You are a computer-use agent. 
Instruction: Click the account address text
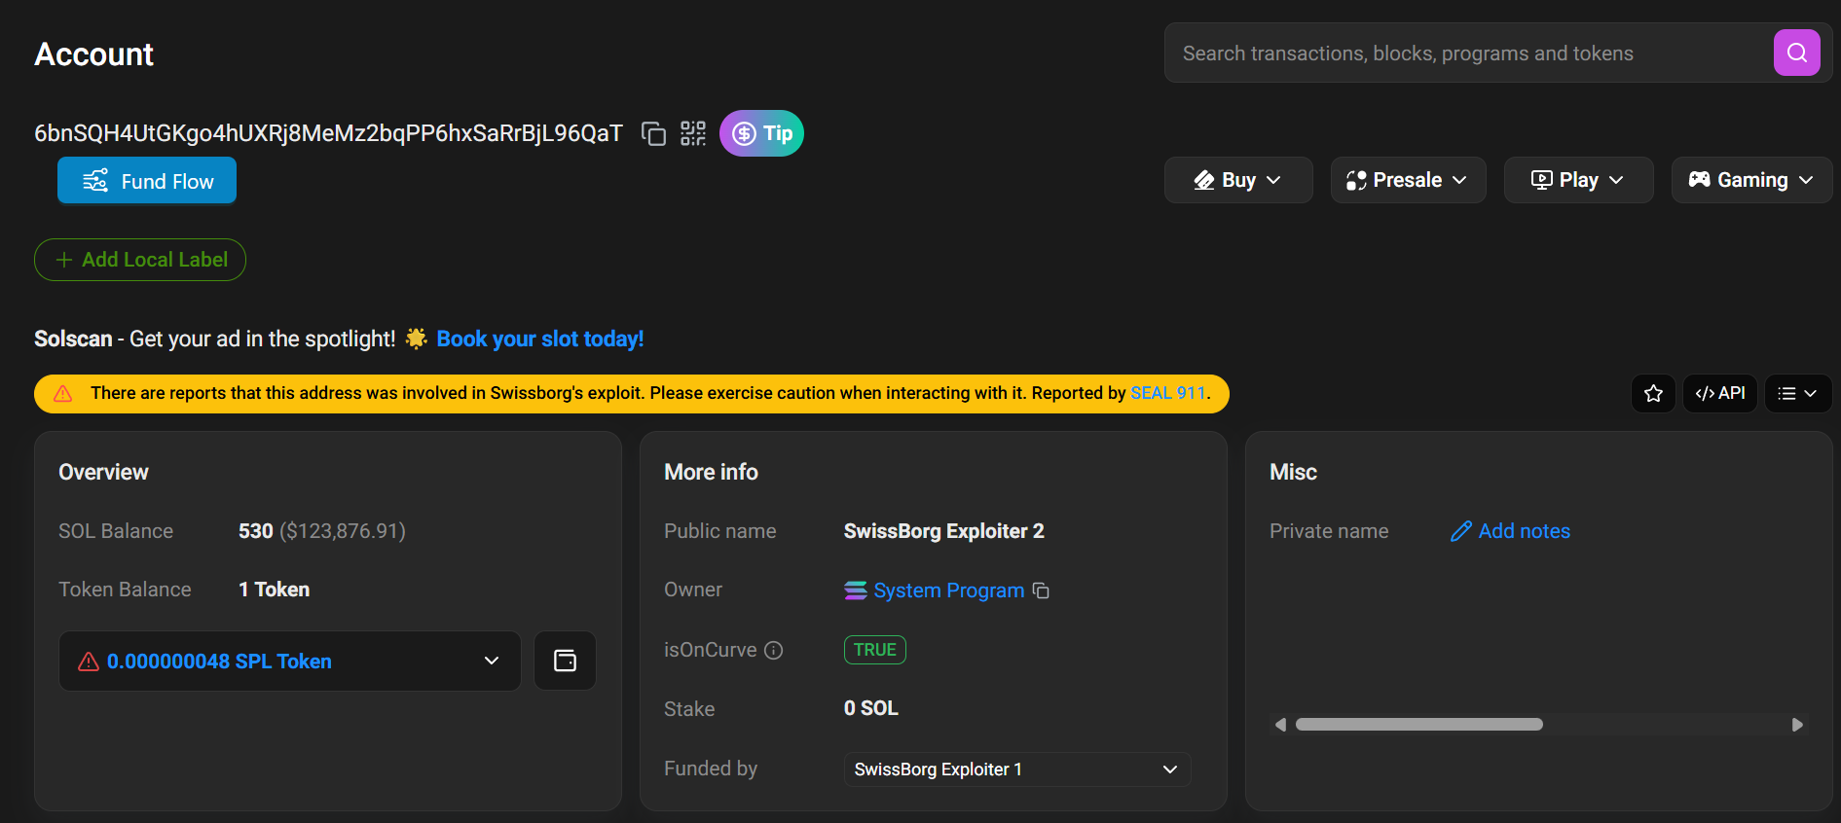click(x=328, y=133)
